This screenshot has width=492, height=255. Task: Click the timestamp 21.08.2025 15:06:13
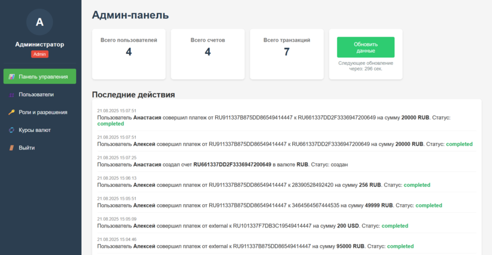tap(117, 178)
